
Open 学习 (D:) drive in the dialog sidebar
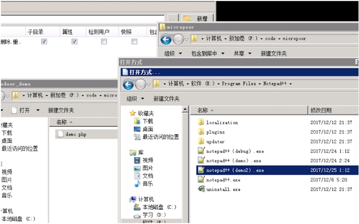click(154, 215)
